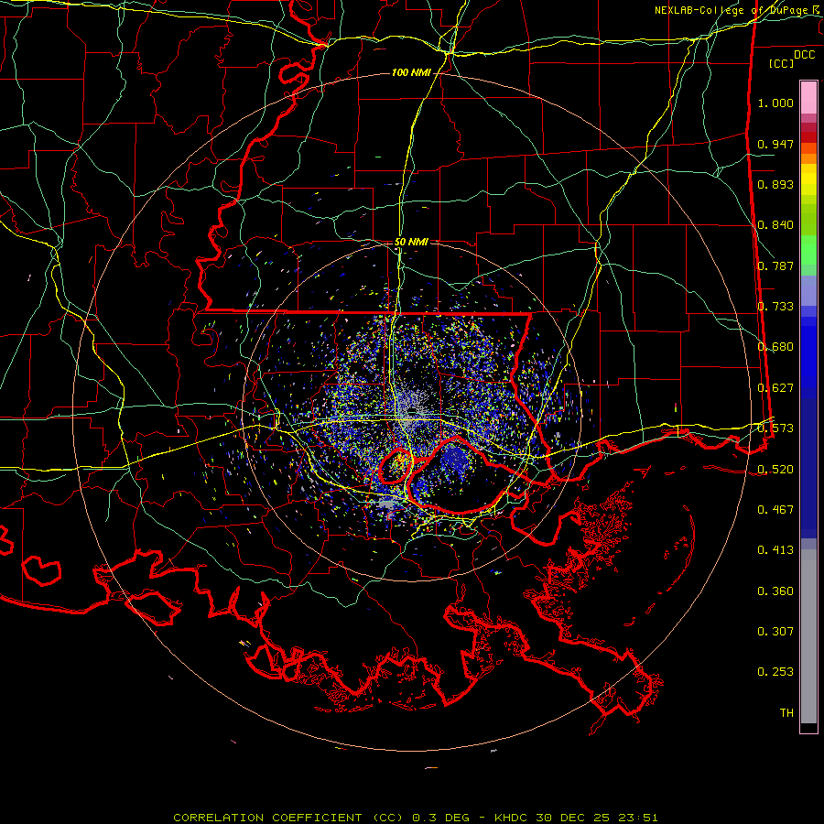Click the gray low-value band of the color bar

click(808, 636)
